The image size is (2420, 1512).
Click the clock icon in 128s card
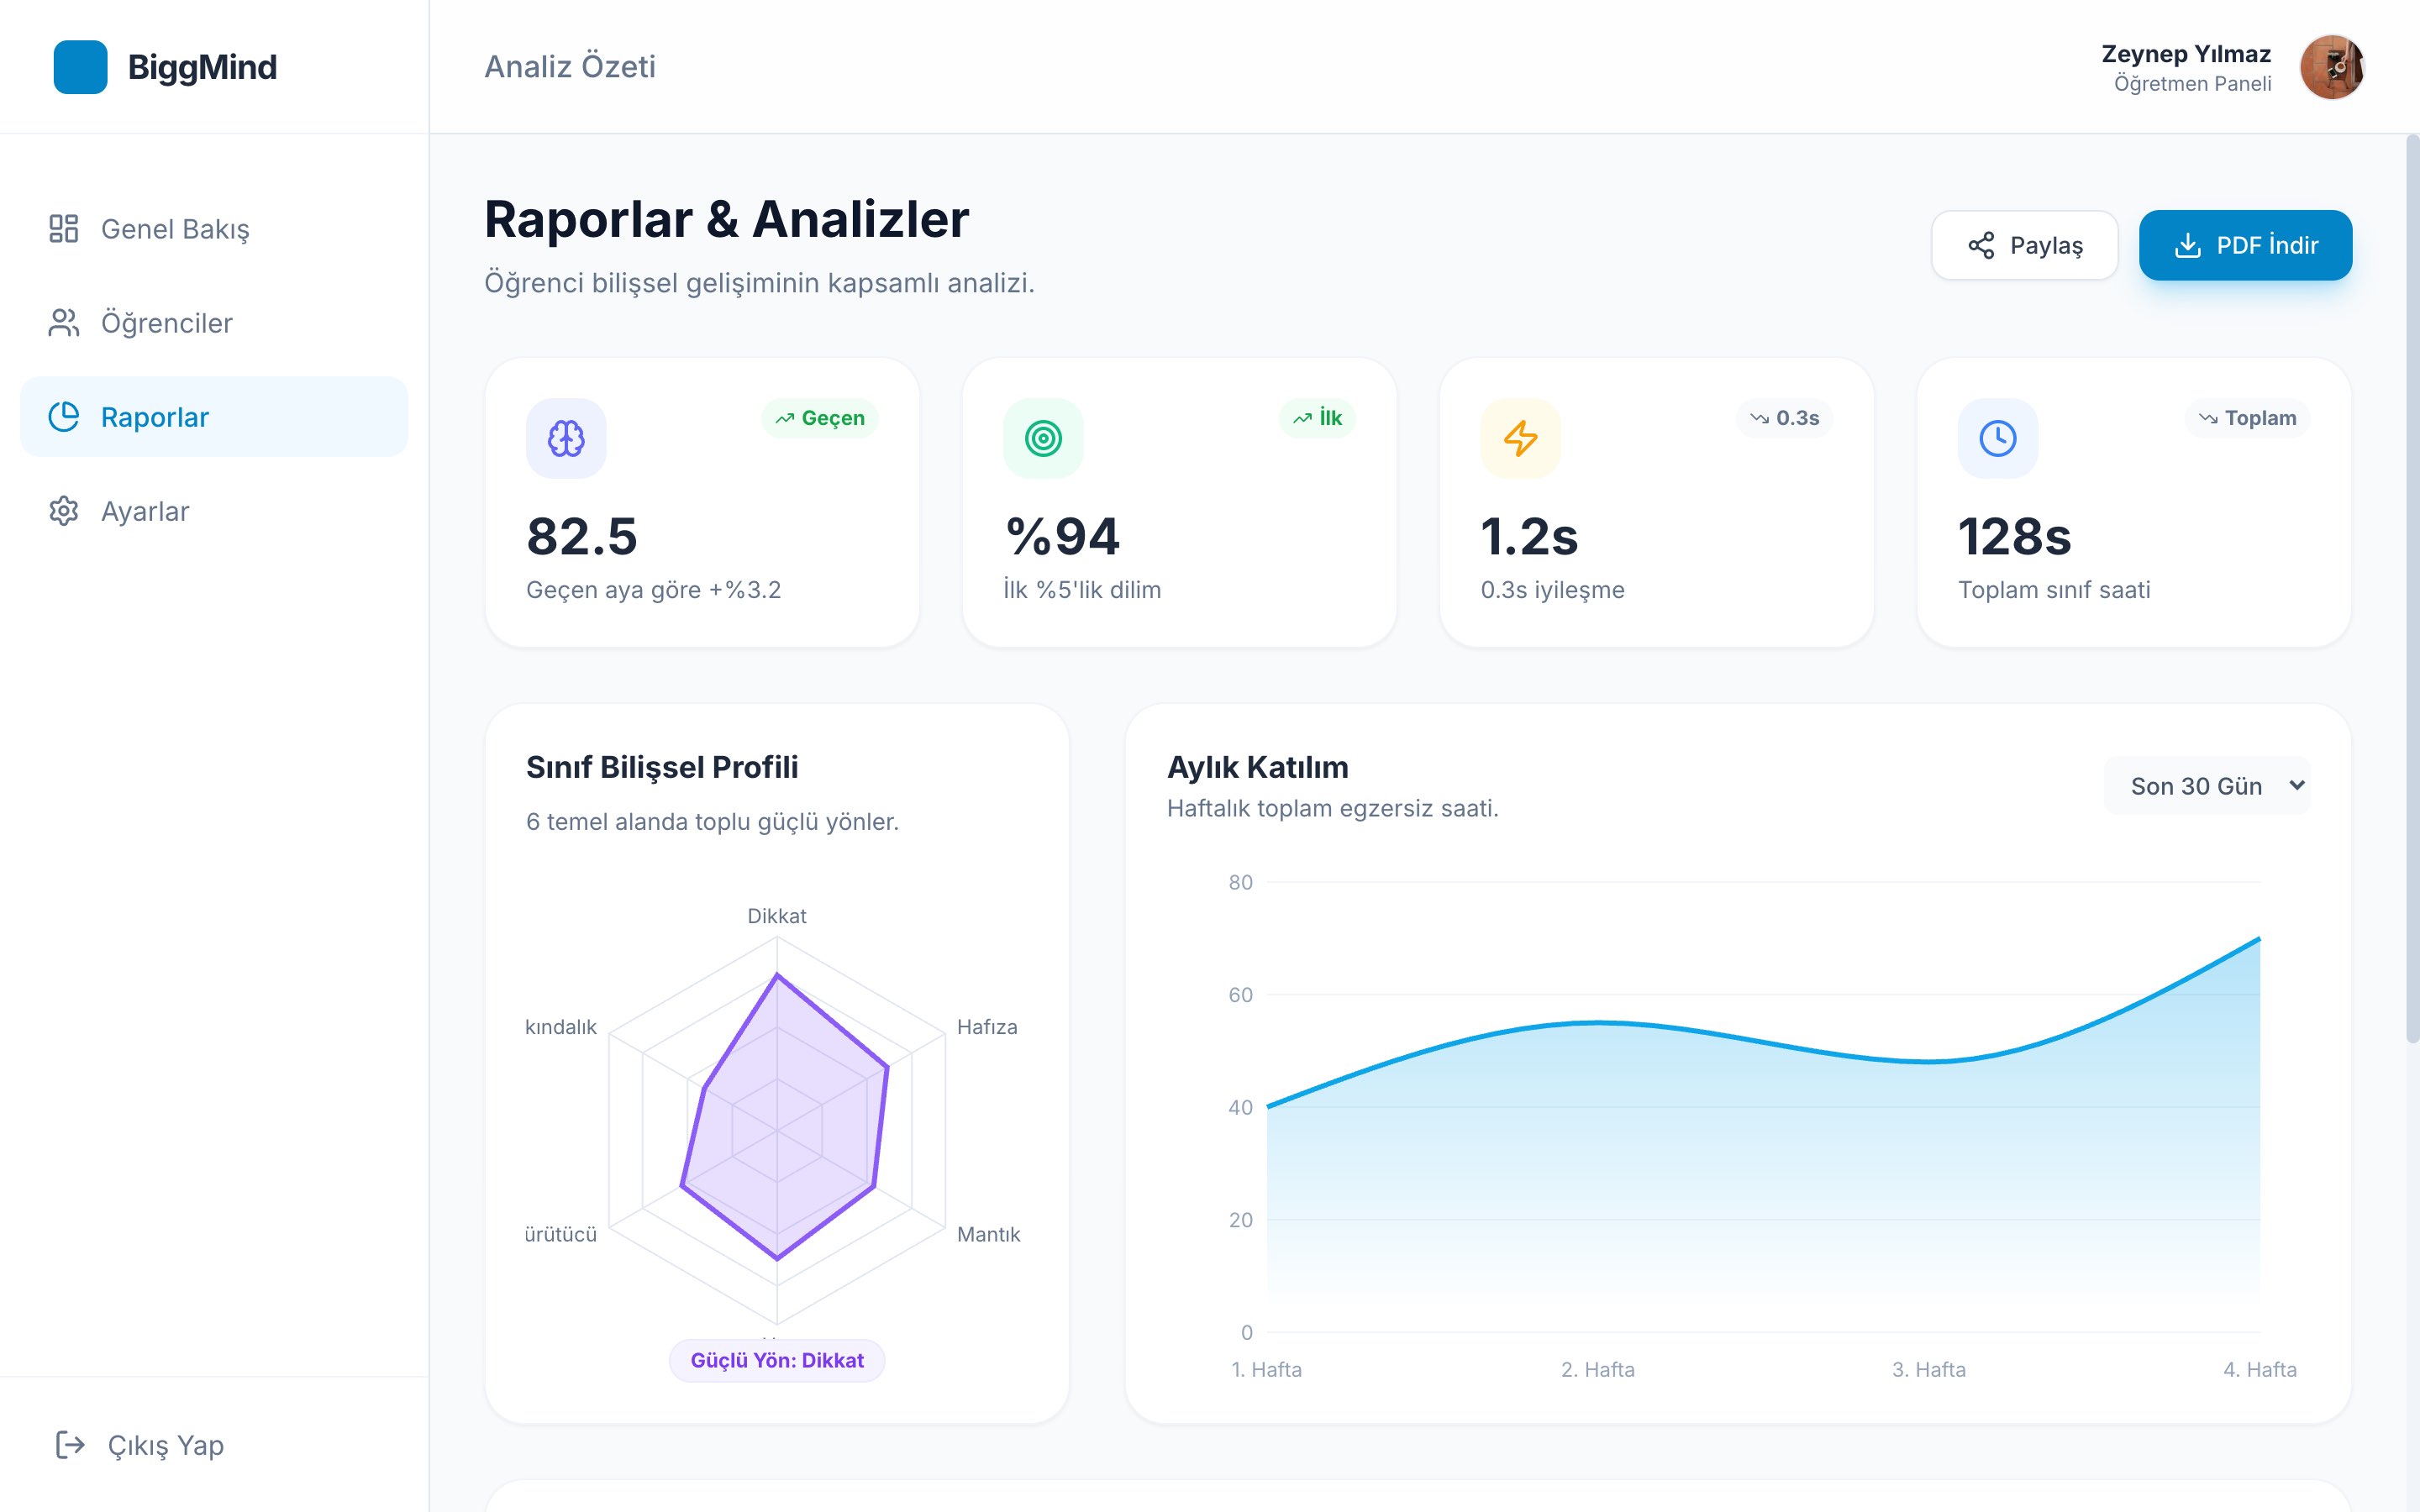[1997, 438]
